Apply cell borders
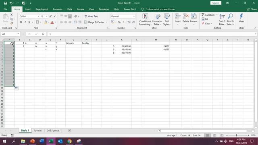 coord(37,22)
